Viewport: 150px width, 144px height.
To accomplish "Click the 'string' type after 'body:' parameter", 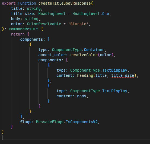I will pos(31,19).
